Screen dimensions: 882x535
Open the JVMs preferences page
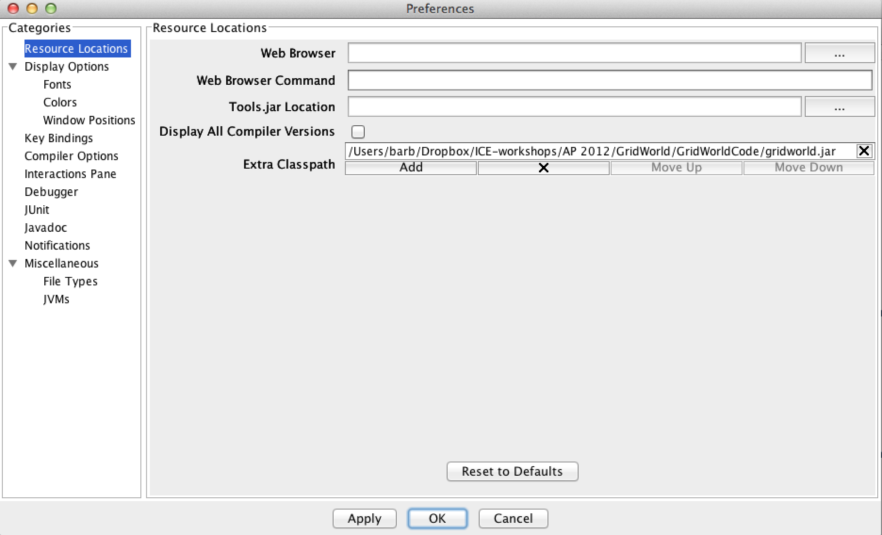coord(56,299)
